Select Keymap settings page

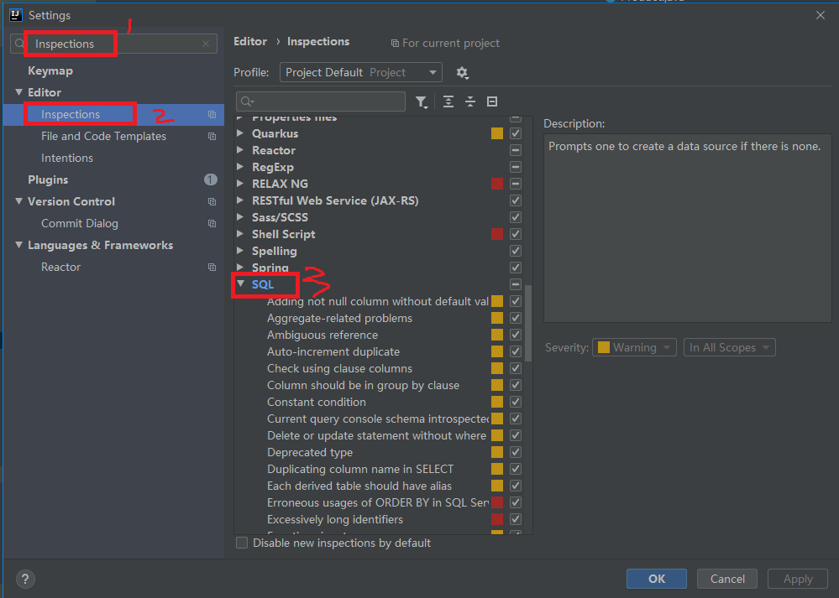(50, 70)
